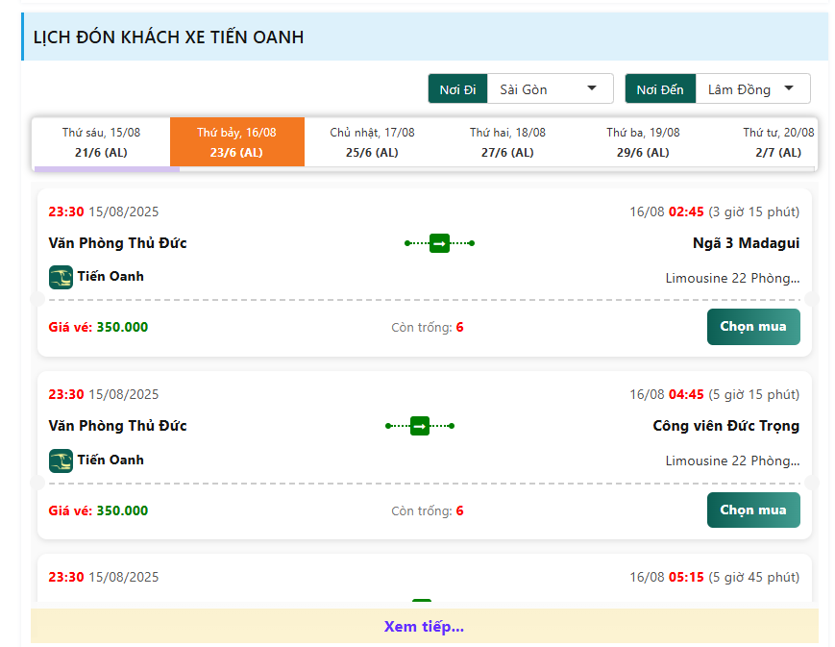Click Chọn mua for Công viên Đức Trọng trip
The image size is (835, 647).
pyautogui.click(x=753, y=510)
